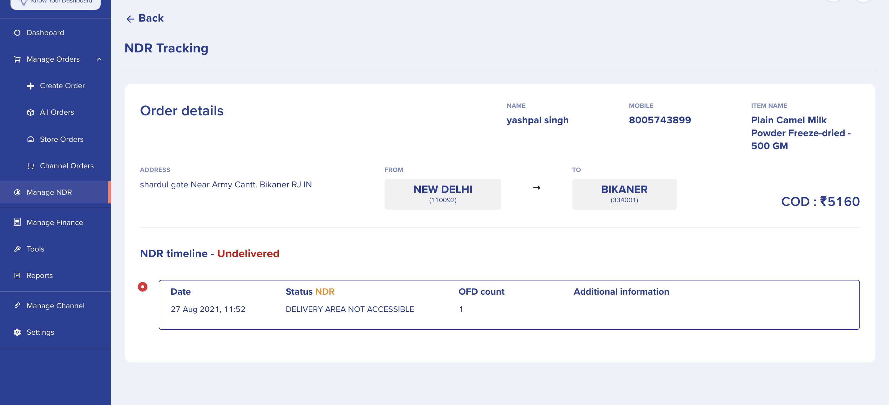889x405 pixels.
Task: Open Manage Finance menu item
Action: (55, 222)
